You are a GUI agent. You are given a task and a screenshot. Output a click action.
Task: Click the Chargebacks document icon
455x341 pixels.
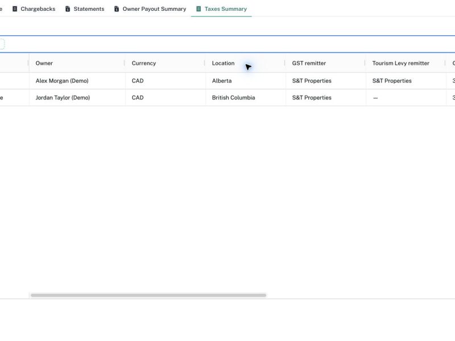15,9
